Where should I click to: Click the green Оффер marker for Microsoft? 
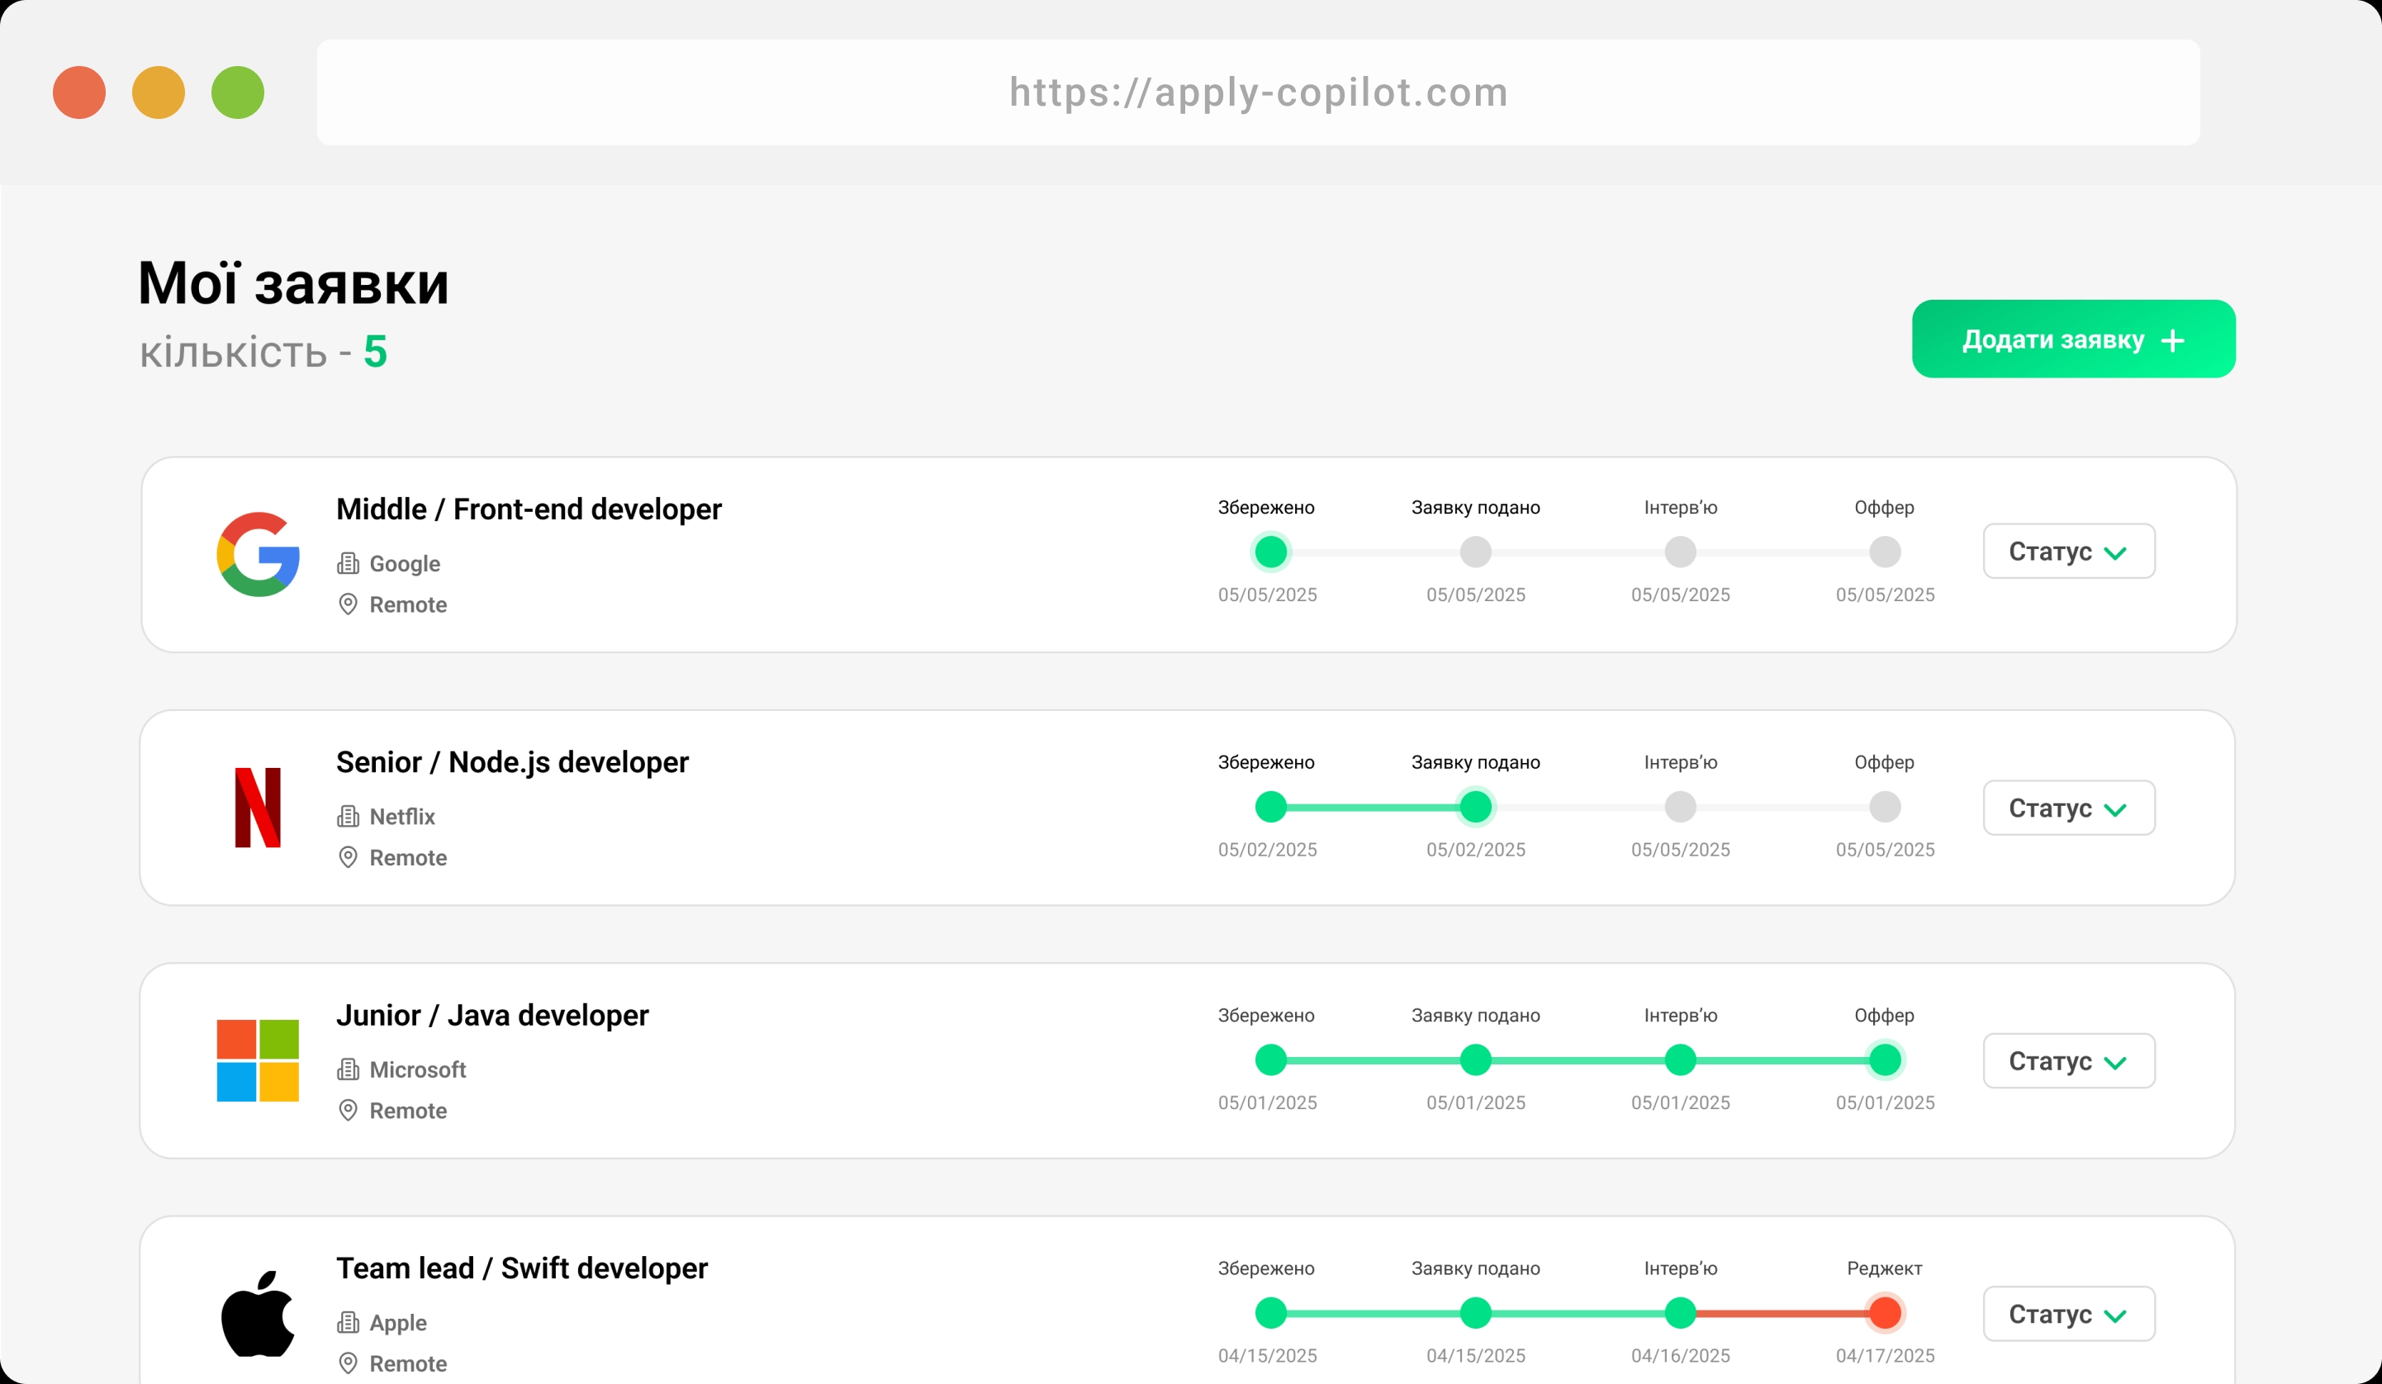point(1885,1059)
